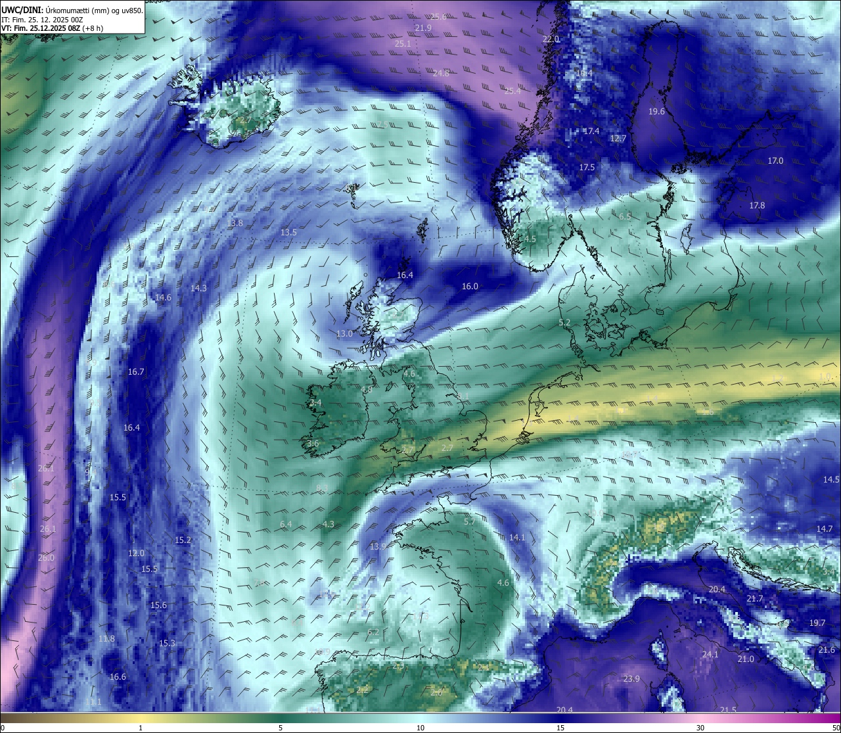Click the map value '25.4'
Screen dimensions: 841x733
(512, 91)
